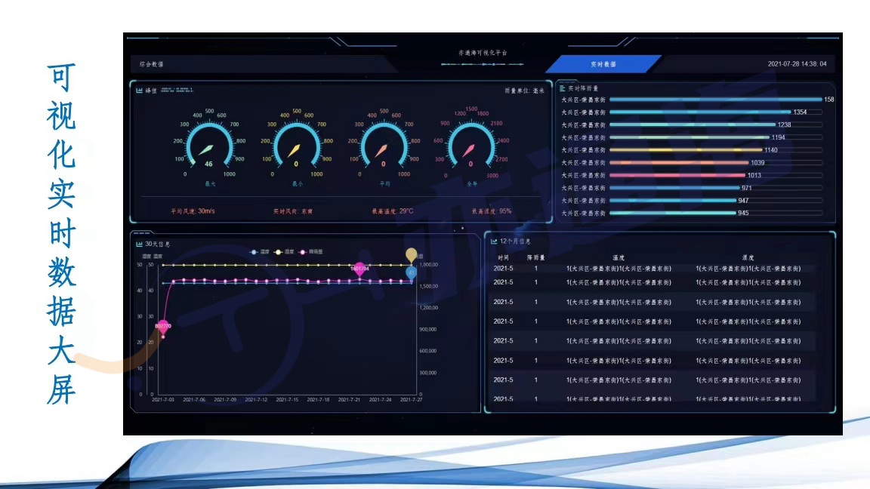Click the 30天信息 panel title
The height and width of the screenshot is (489, 870).
158,244
